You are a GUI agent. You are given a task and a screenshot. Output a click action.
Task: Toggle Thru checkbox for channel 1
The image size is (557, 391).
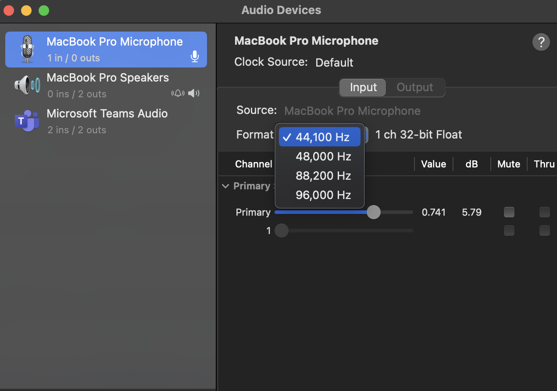544,231
